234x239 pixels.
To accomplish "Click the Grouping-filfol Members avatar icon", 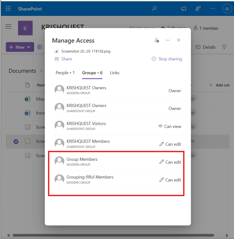I will 59,180.
